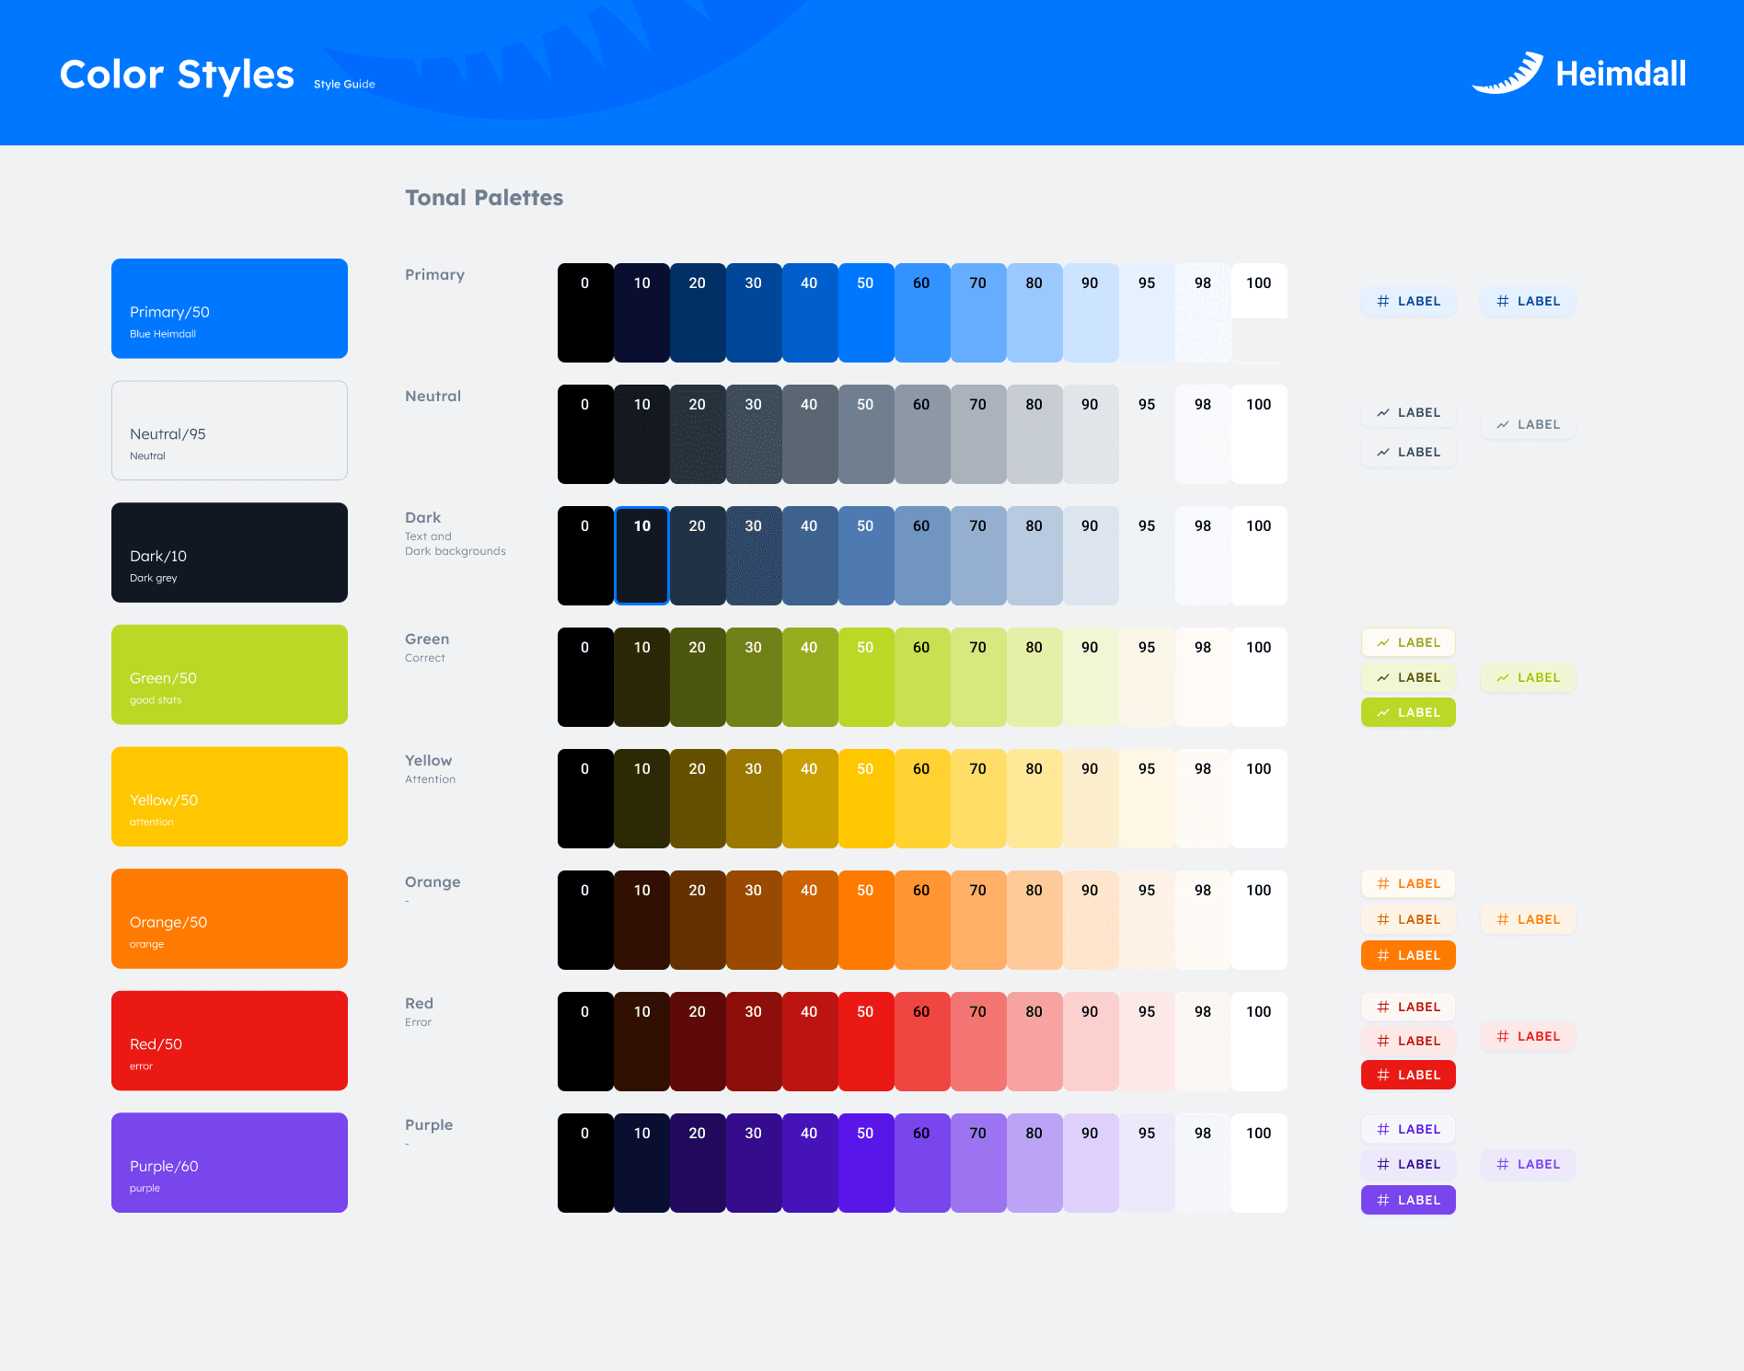Click the 'Orange' palette row label
This screenshot has height=1371, width=1744.
[x=433, y=881]
